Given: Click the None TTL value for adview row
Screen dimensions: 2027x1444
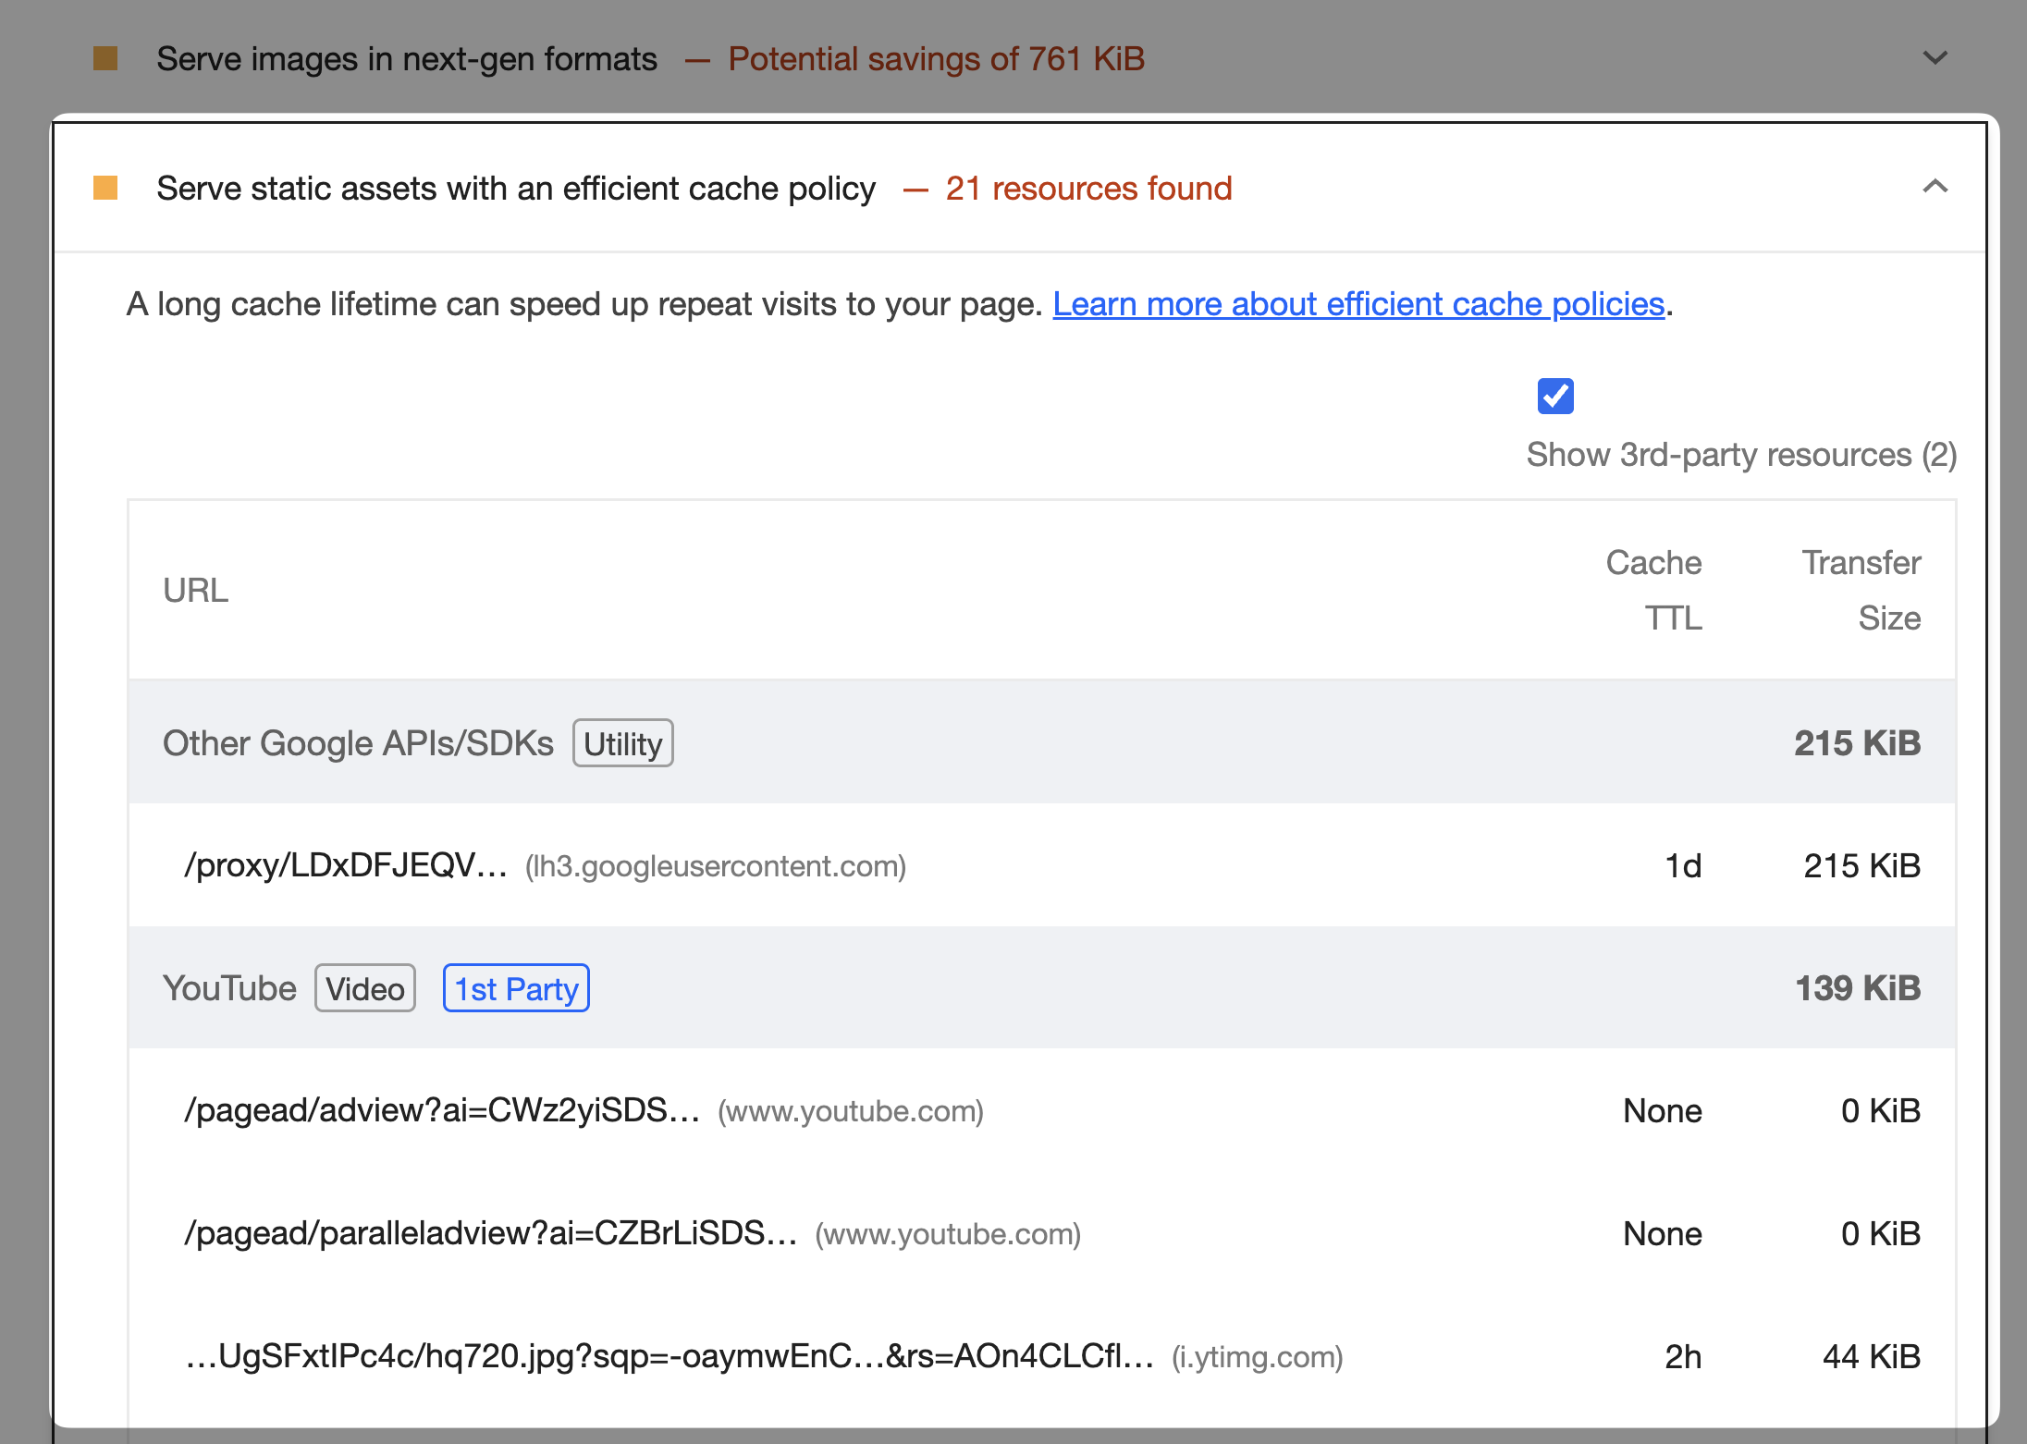Looking at the screenshot, I should pos(1663,1110).
